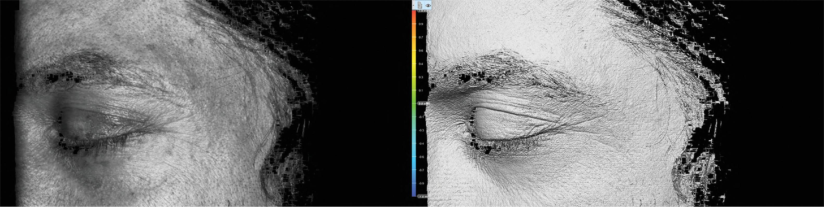Click the scan layer thumbnail icon
Screen dimensions: 824x207
tap(420, 5)
